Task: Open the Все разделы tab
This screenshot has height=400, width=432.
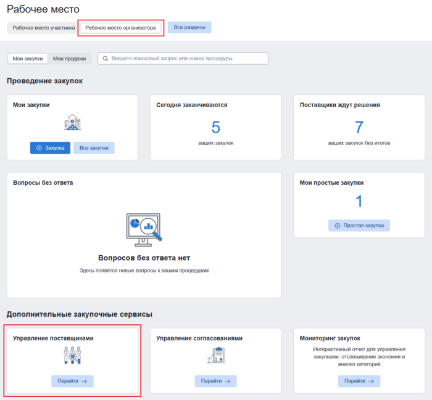Action: pyautogui.click(x=189, y=28)
